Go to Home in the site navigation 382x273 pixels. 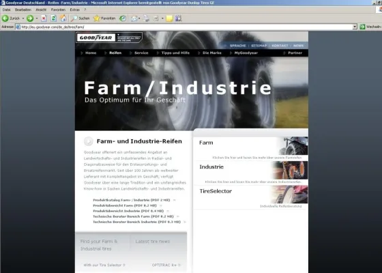pos(91,53)
